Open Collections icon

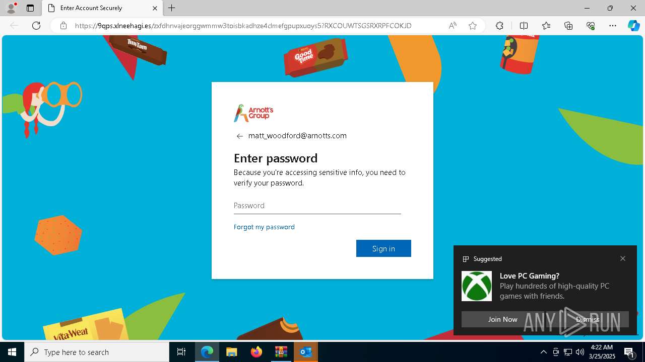coord(568,26)
